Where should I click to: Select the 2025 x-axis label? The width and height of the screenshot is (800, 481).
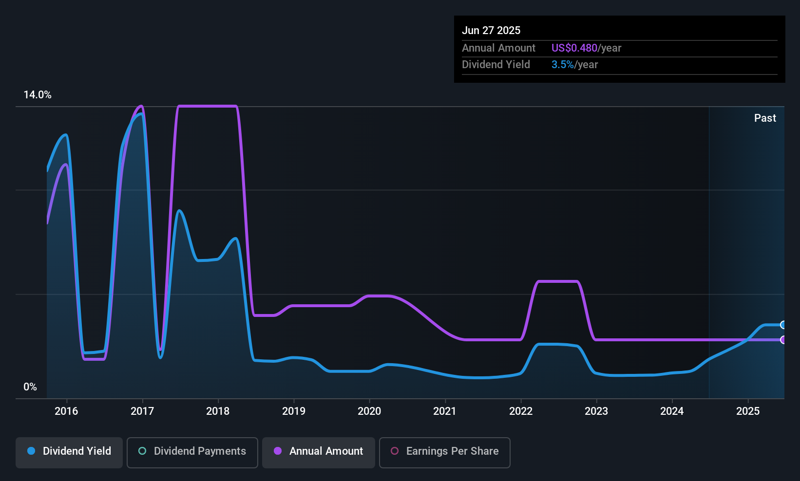click(x=748, y=411)
